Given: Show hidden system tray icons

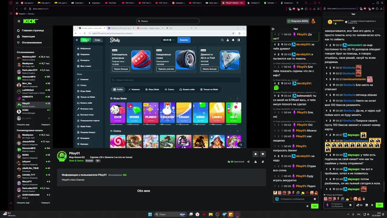Looking at the screenshot, I should tap(348, 214).
